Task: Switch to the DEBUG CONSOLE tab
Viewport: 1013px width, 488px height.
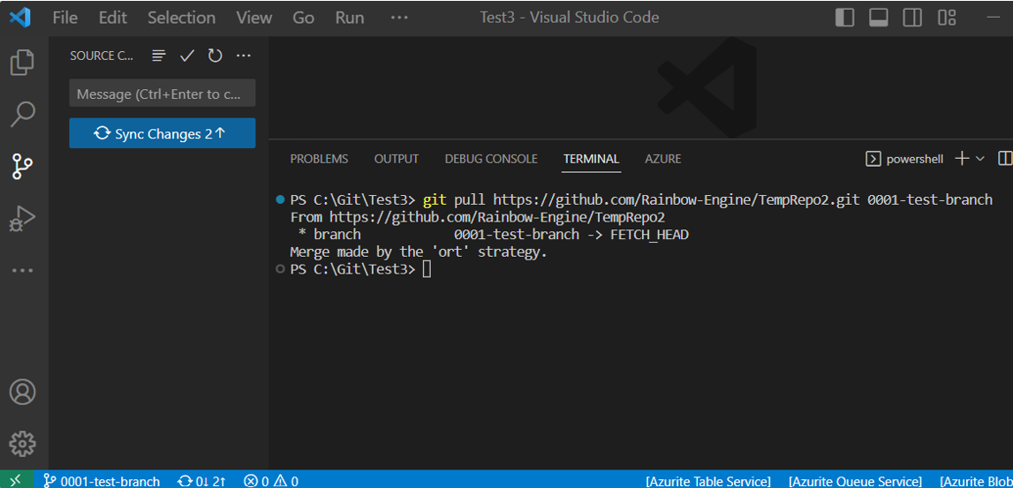Action: tap(491, 159)
